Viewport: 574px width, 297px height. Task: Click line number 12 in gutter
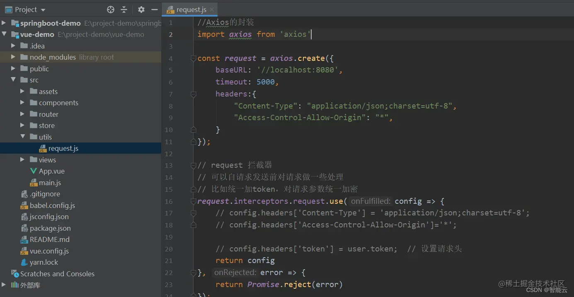coord(169,154)
